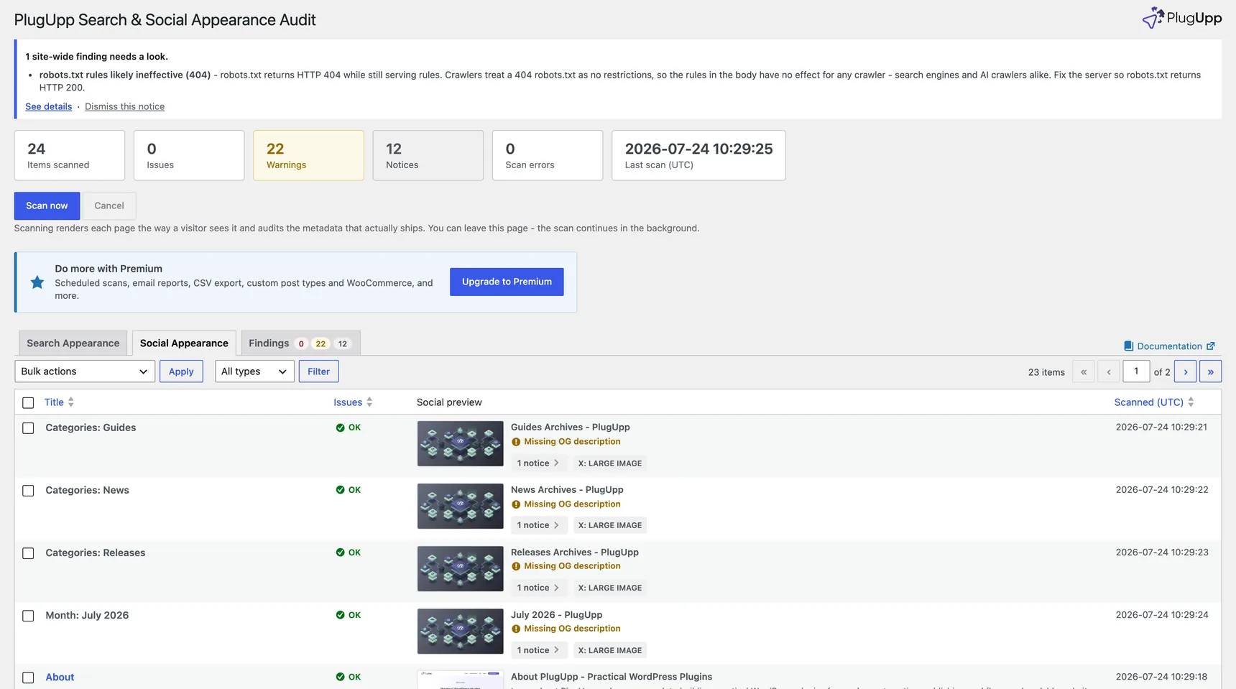Click the warning icon for Guides Archives missing OG description

click(x=516, y=442)
